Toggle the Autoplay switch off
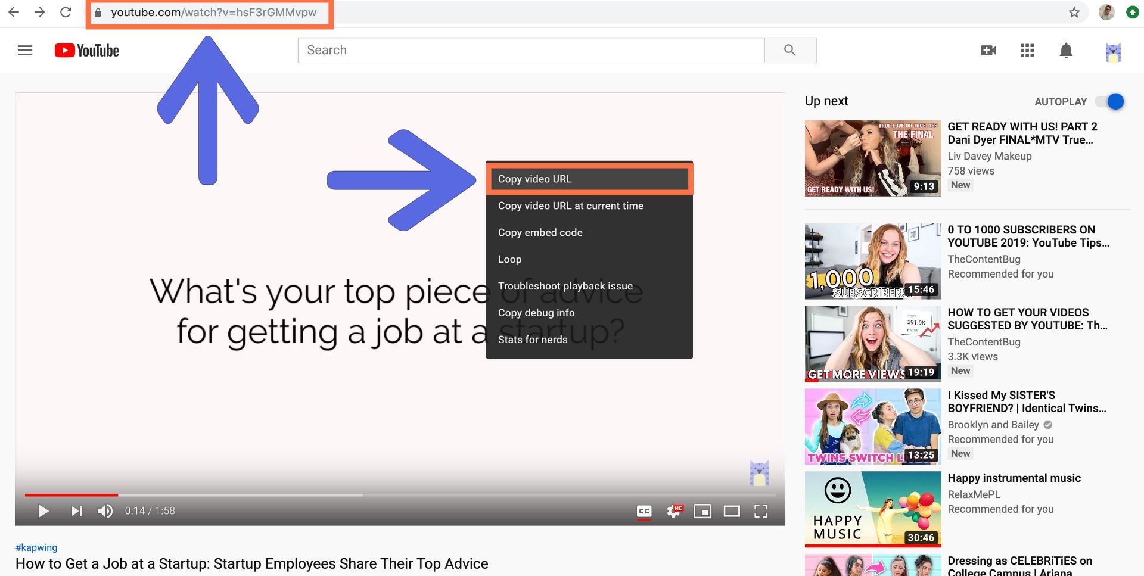The image size is (1144, 576). pos(1111,102)
